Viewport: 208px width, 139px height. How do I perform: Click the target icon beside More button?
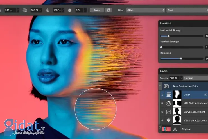pos(108,10)
